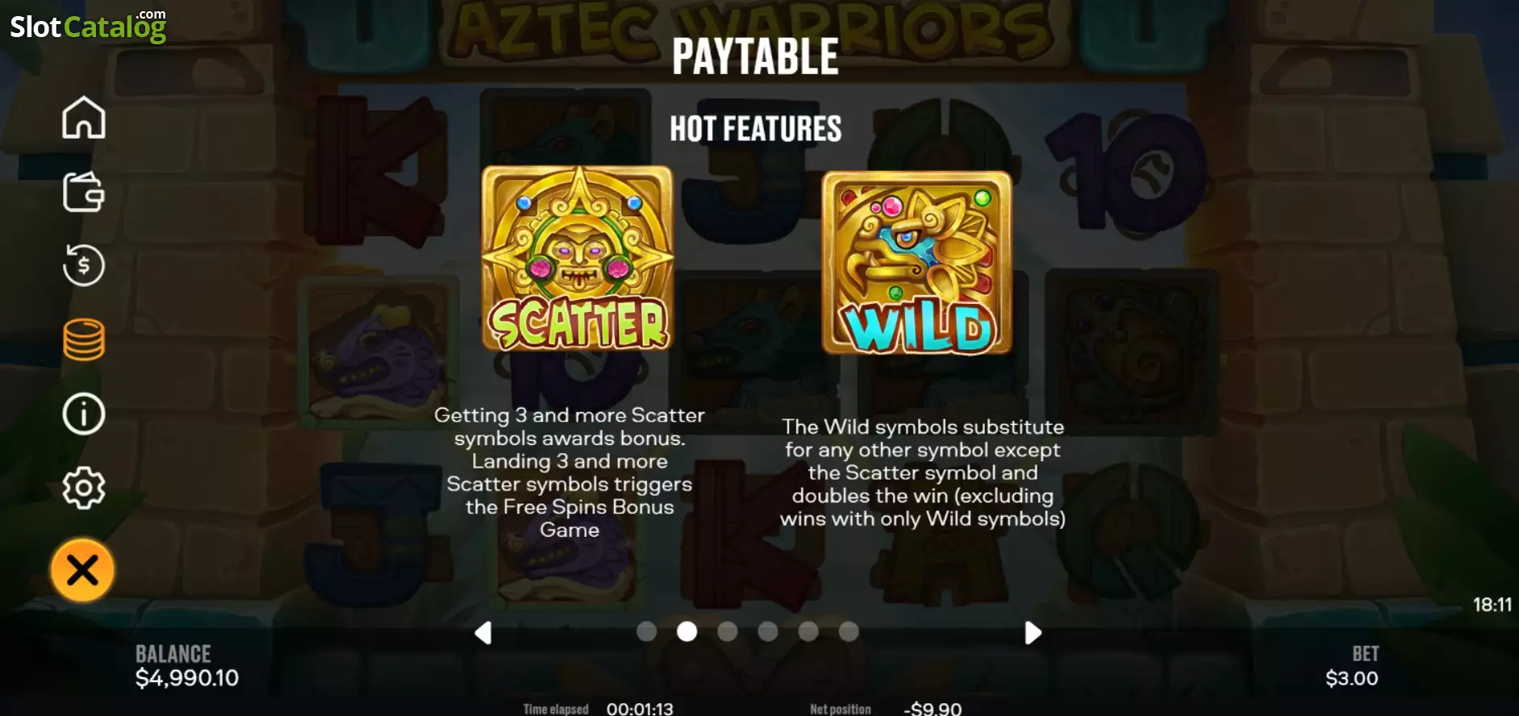Click the Wild symbol image
Screen dimensions: 1519x716
point(916,263)
